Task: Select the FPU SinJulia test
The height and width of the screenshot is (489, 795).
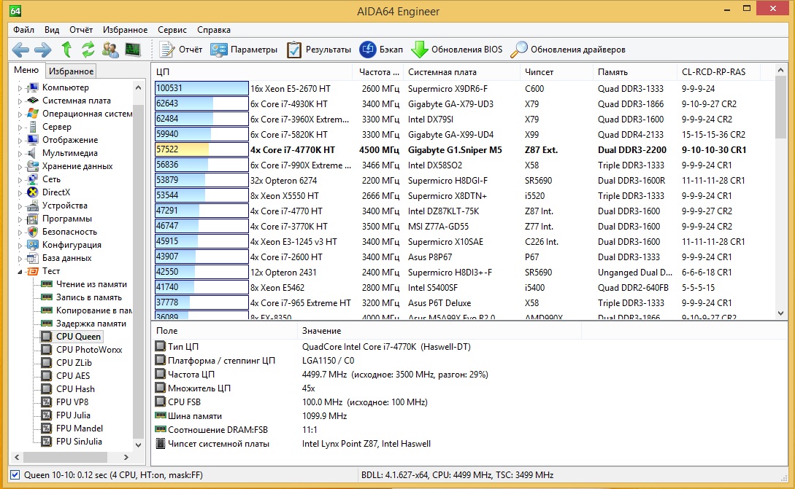Action: (79, 442)
